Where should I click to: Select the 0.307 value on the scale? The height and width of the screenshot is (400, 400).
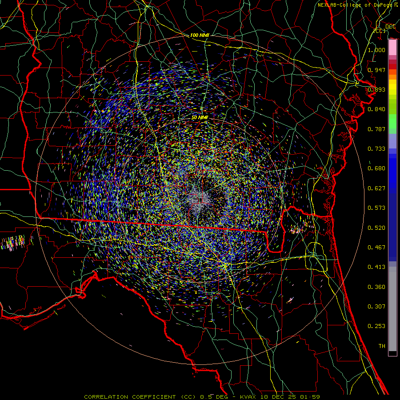click(x=376, y=307)
